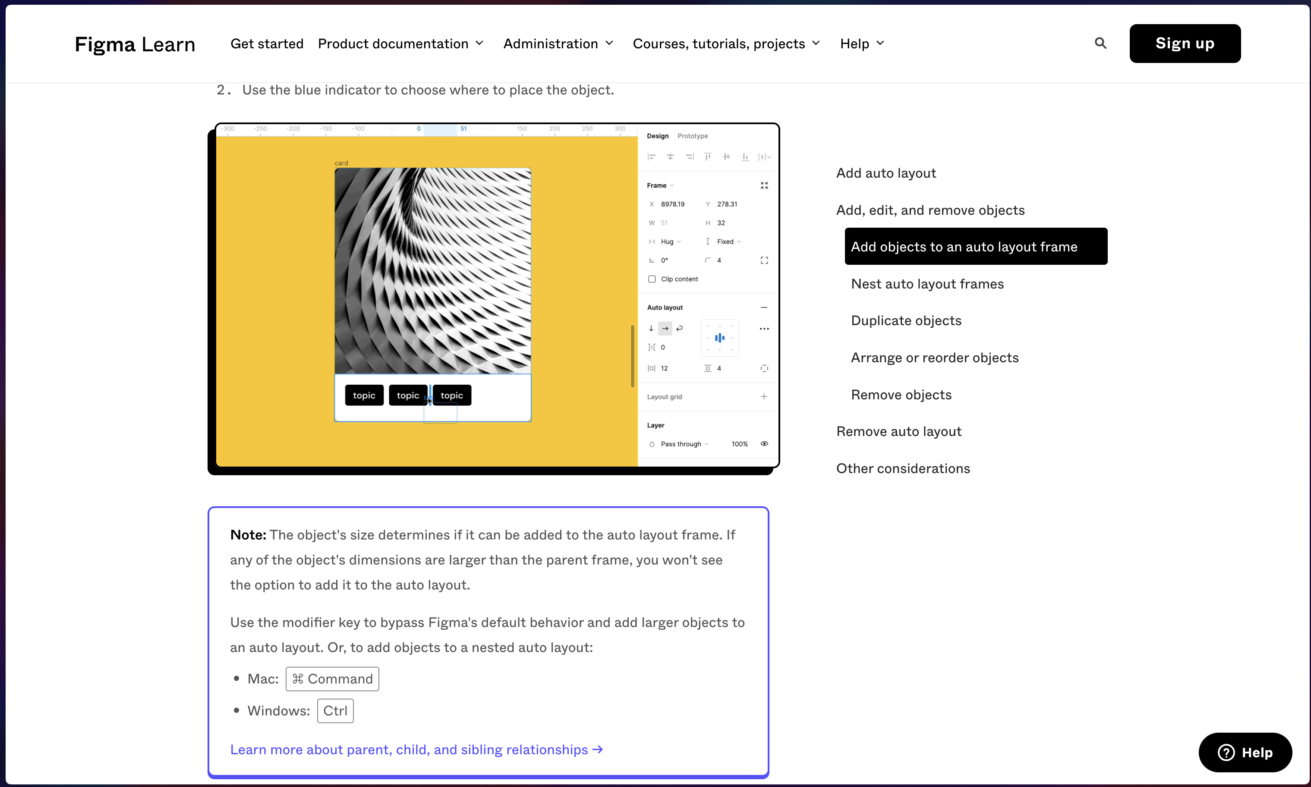Viewport: 1311px width, 787px height.
Task: Click align top icon in Design panel
Action: [708, 157]
